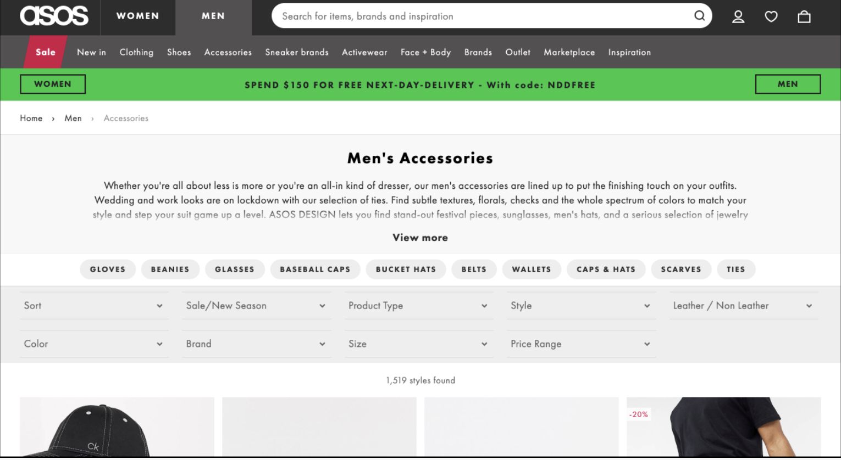Image resolution: width=841 pixels, height=460 pixels.
Task: Open the Sneaker brands menu
Action: pyautogui.click(x=297, y=52)
